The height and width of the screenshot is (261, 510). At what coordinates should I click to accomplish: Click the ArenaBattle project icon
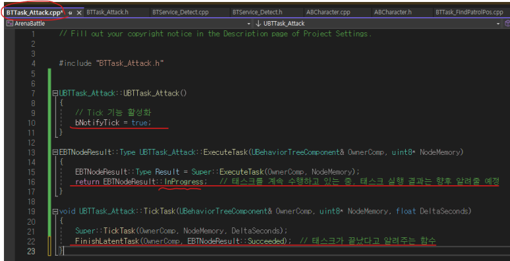[10, 24]
